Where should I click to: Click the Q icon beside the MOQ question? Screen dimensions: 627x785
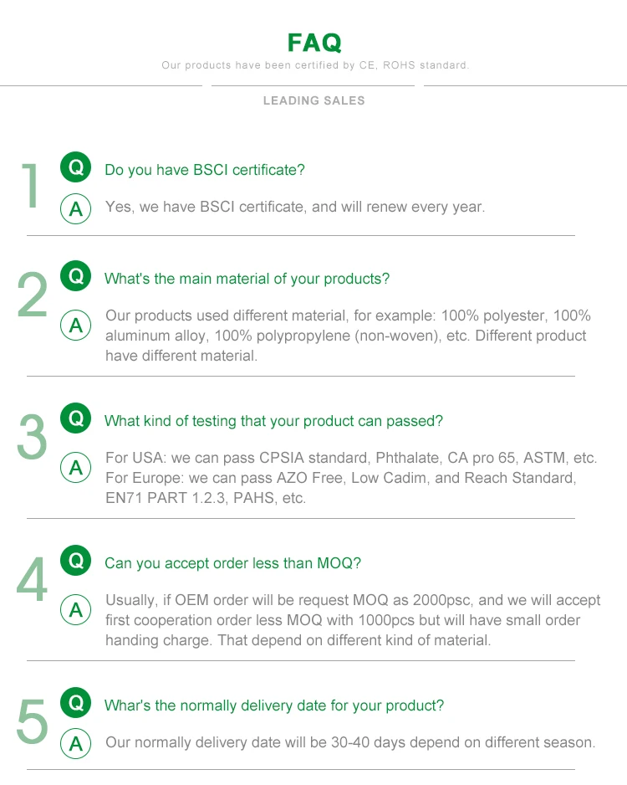pyautogui.click(x=75, y=560)
